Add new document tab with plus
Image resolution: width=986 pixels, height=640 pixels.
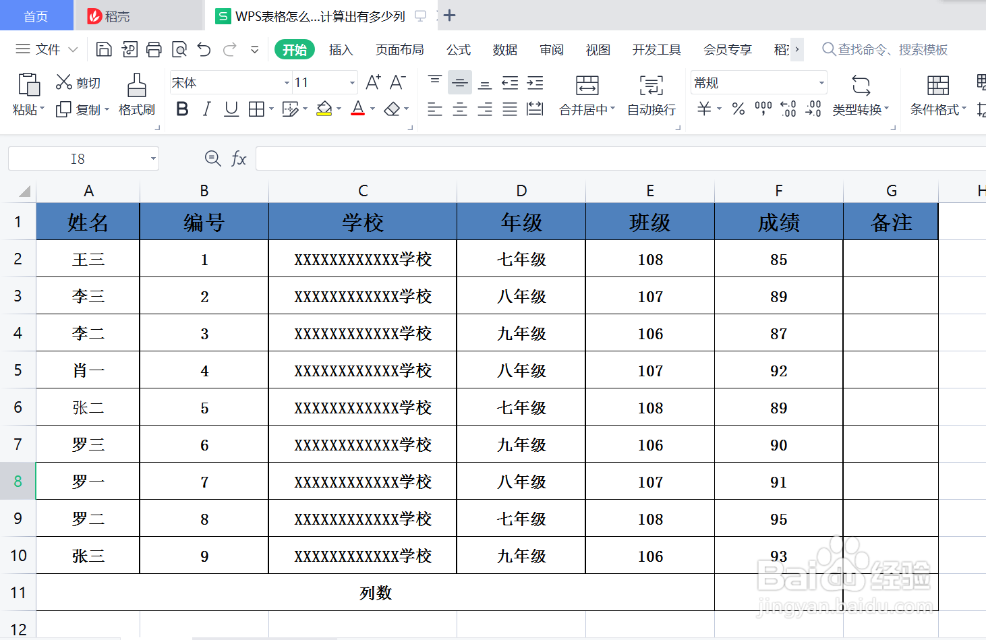click(450, 16)
